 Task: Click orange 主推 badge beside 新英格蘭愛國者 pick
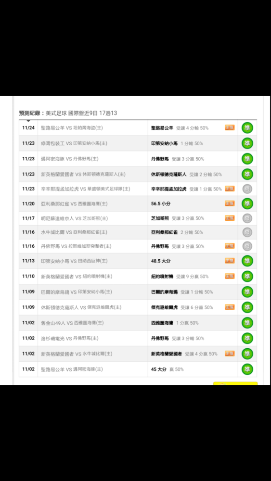pos(230,354)
